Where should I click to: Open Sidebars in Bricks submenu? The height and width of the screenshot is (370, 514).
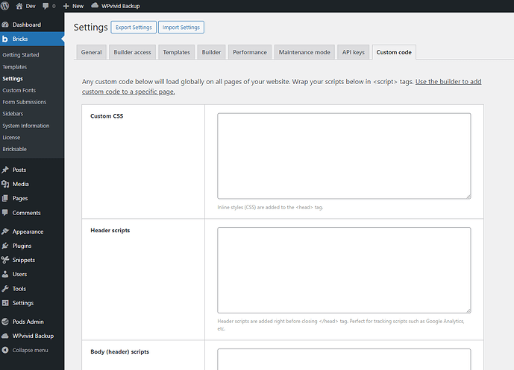point(13,114)
